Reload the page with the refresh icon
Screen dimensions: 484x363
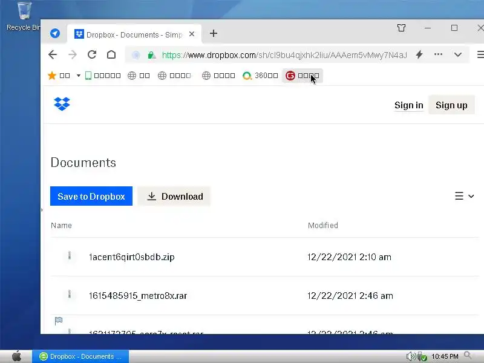[x=92, y=54]
